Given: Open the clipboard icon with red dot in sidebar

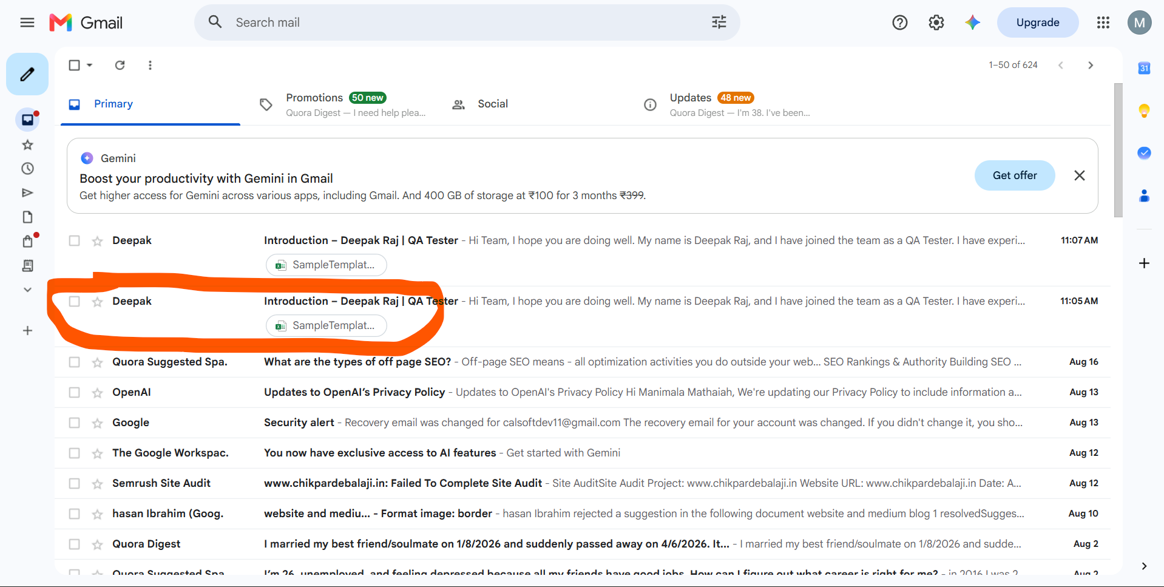Looking at the screenshot, I should 27,242.
